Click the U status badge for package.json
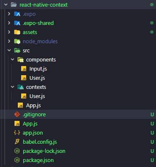Image resolution: width=156 pixels, height=167 pixels. 152,160
